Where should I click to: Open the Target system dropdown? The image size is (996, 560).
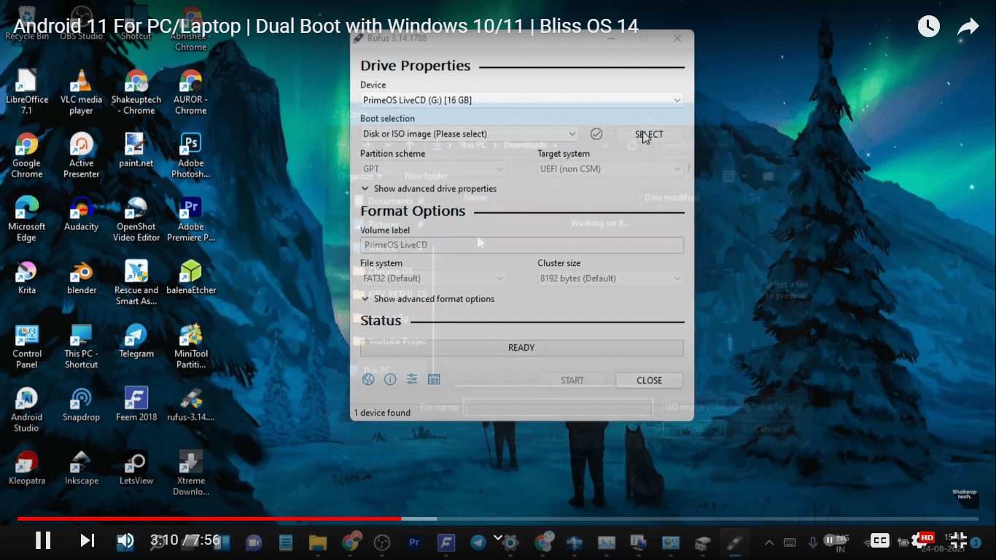pos(610,168)
